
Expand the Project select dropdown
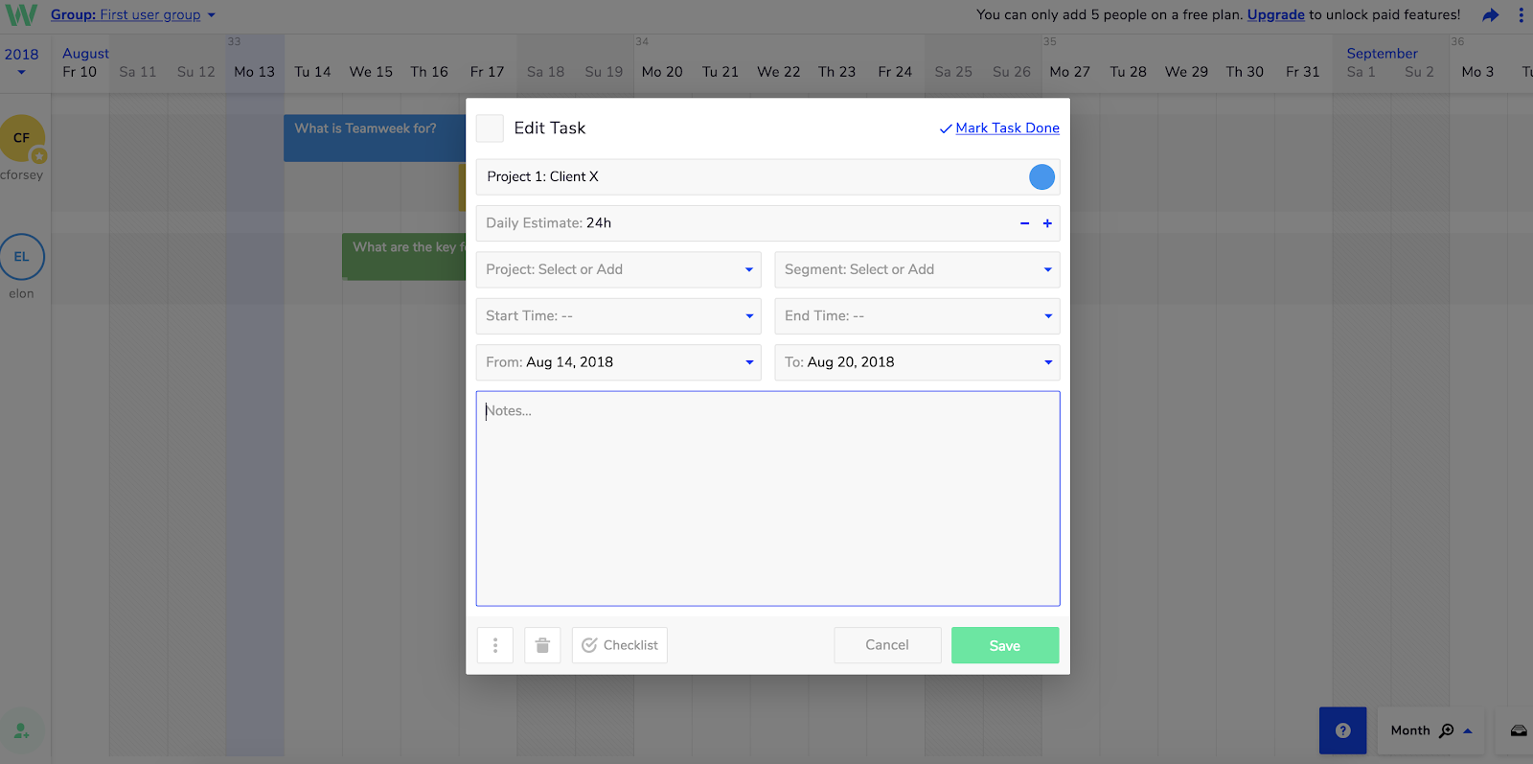[x=619, y=269]
